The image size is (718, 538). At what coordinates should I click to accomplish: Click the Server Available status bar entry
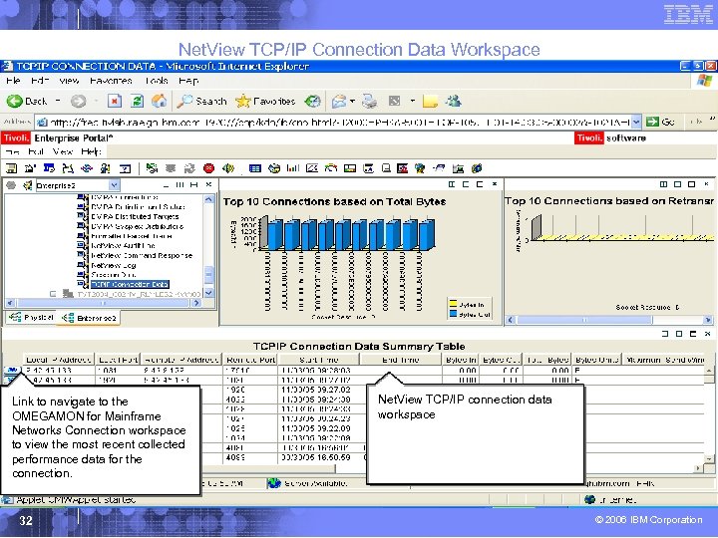pos(308,483)
